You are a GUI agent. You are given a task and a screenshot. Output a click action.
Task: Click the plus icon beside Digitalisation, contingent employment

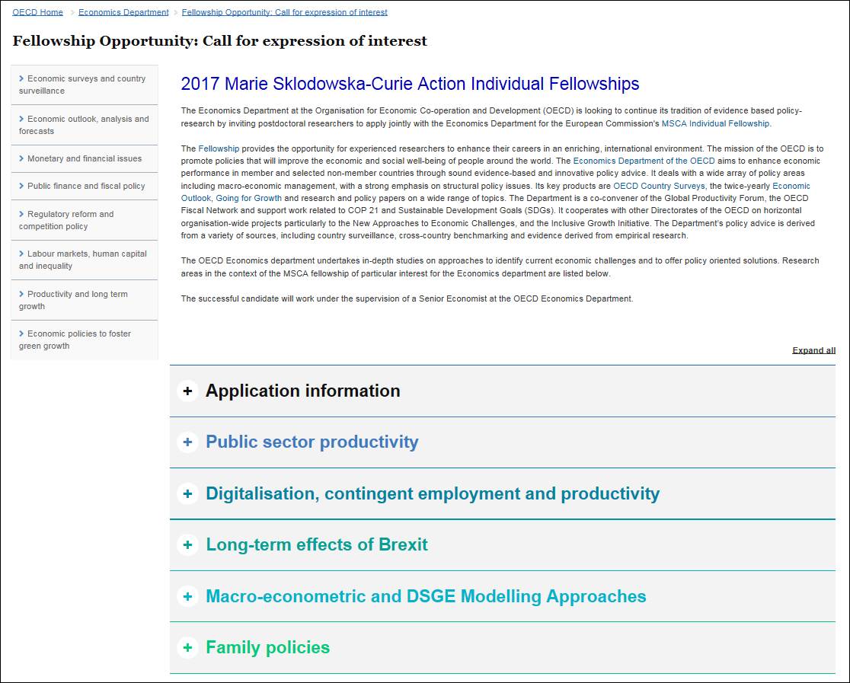coord(187,494)
